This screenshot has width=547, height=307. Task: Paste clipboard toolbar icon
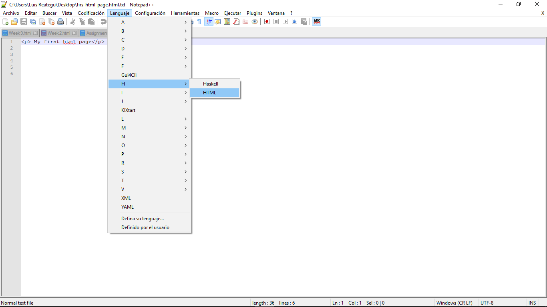pyautogui.click(x=91, y=22)
